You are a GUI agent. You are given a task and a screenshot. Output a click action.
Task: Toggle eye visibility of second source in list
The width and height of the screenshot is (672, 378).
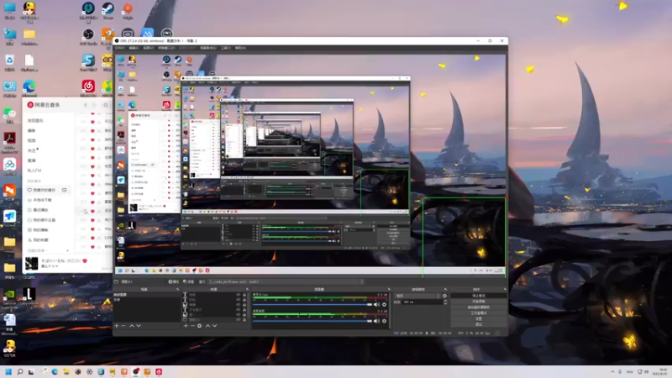pos(239,300)
